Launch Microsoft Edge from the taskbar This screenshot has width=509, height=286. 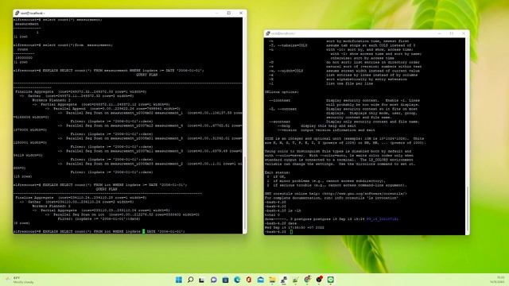click(x=237, y=280)
